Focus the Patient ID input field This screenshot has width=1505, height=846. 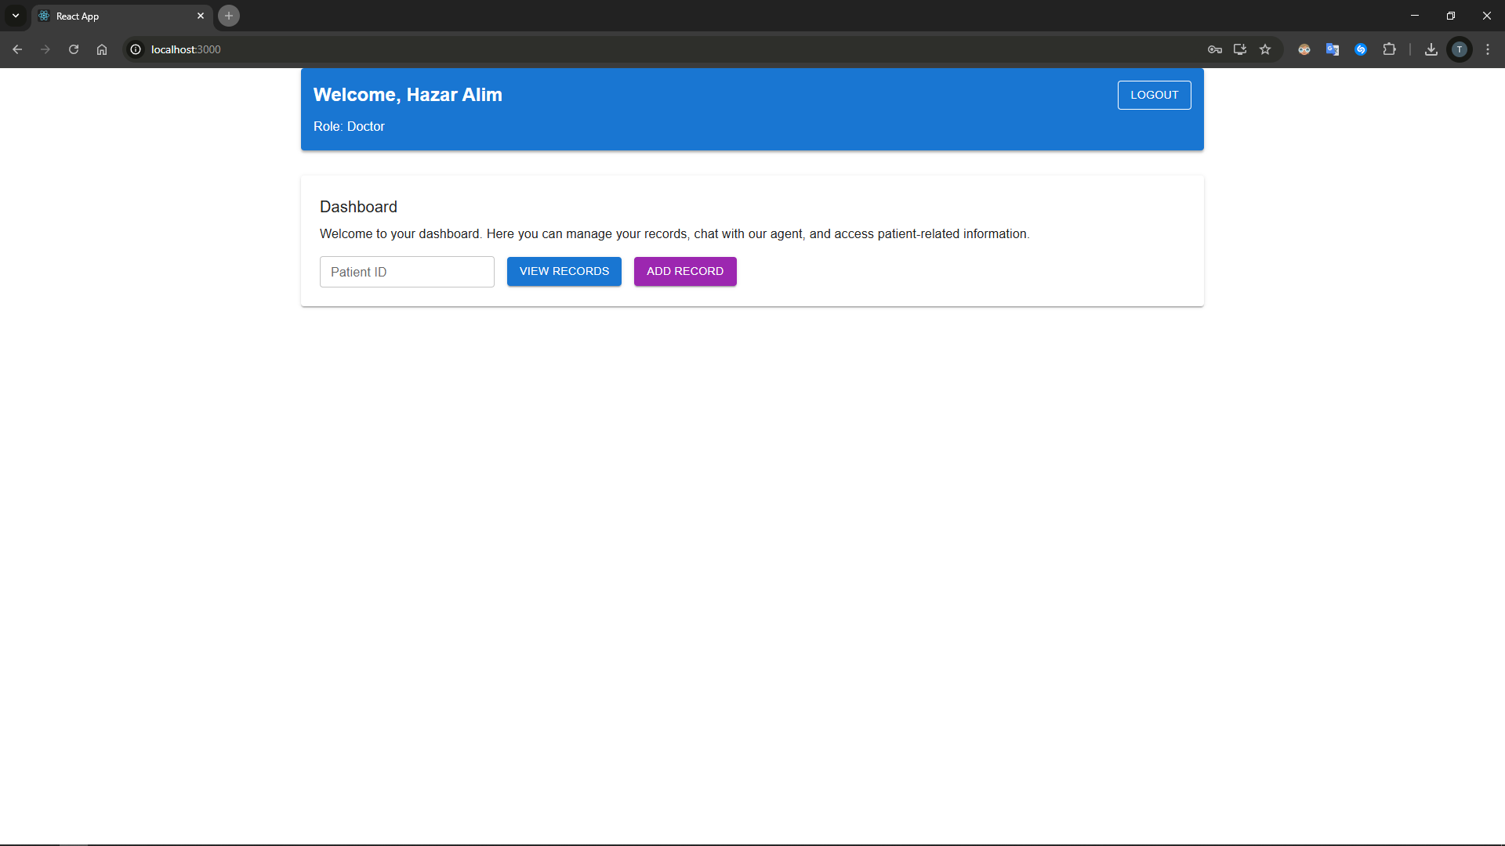(407, 272)
